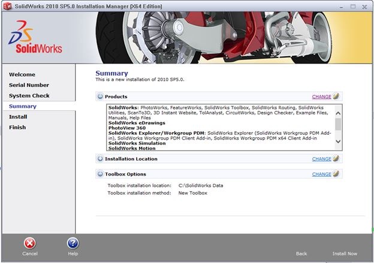Jump to the Install step
This screenshot has width=374, height=263.
(x=18, y=117)
